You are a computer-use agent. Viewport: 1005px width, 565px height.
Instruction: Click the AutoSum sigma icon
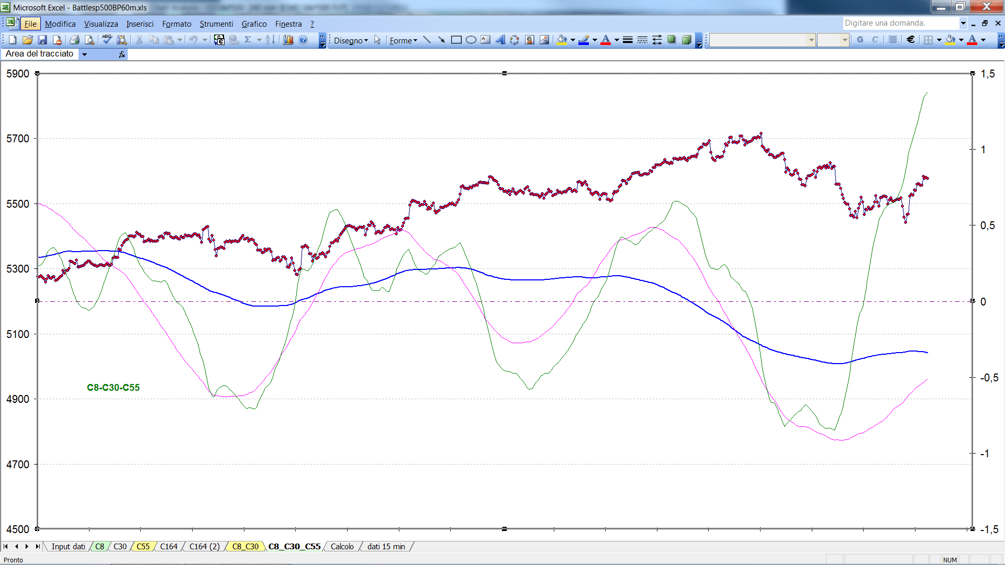(x=248, y=40)
